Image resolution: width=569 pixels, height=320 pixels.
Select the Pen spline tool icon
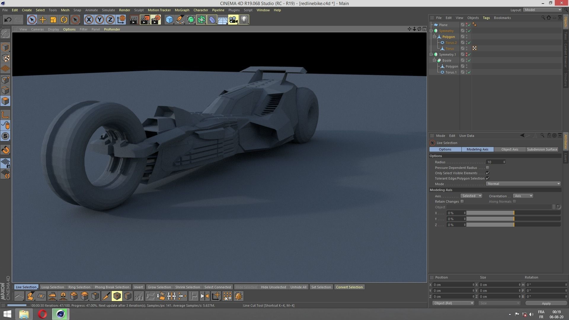point(180,20)
